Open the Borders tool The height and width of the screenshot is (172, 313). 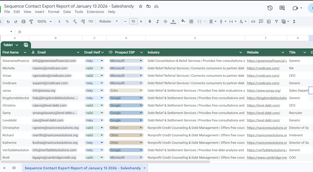click(191, 21)
